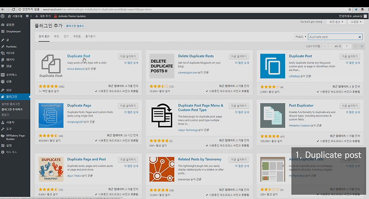Click the browser reload icon
The width and height of the screenshot is (369, 199).
13,10
